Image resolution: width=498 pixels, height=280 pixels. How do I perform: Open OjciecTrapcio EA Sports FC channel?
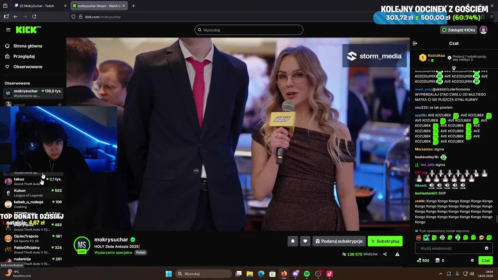point(33,238)
